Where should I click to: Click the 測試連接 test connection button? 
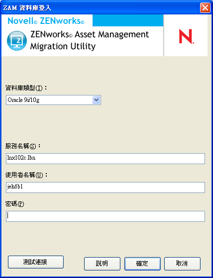pos(36,262)
